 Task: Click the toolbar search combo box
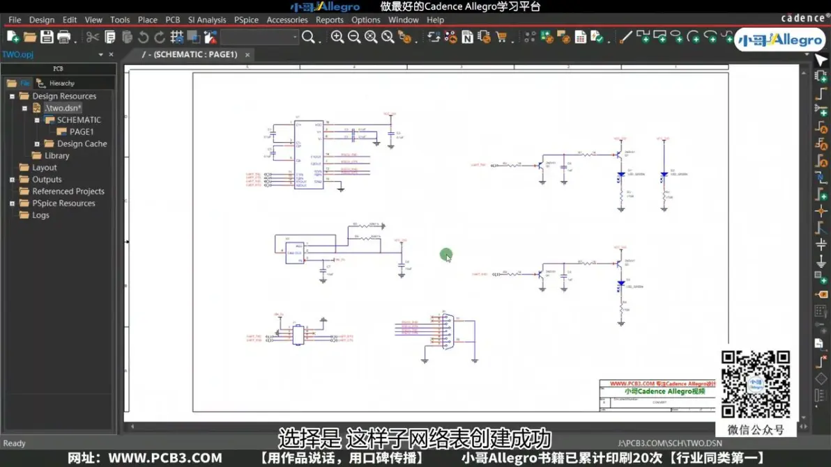(x=259, y=37)
